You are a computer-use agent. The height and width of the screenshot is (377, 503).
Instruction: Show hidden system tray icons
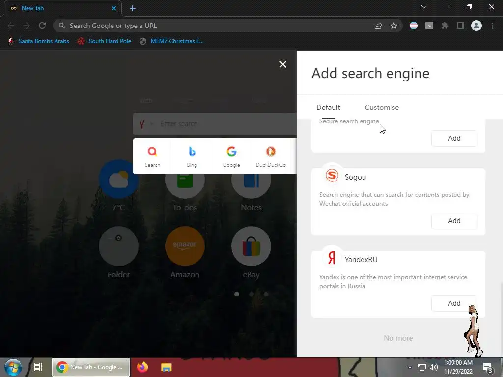click(x=410, y=367)
